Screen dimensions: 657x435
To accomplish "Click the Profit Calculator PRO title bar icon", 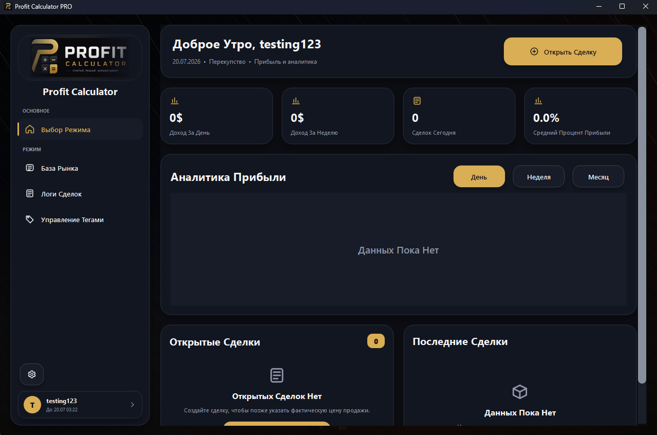I will [8, 6].
